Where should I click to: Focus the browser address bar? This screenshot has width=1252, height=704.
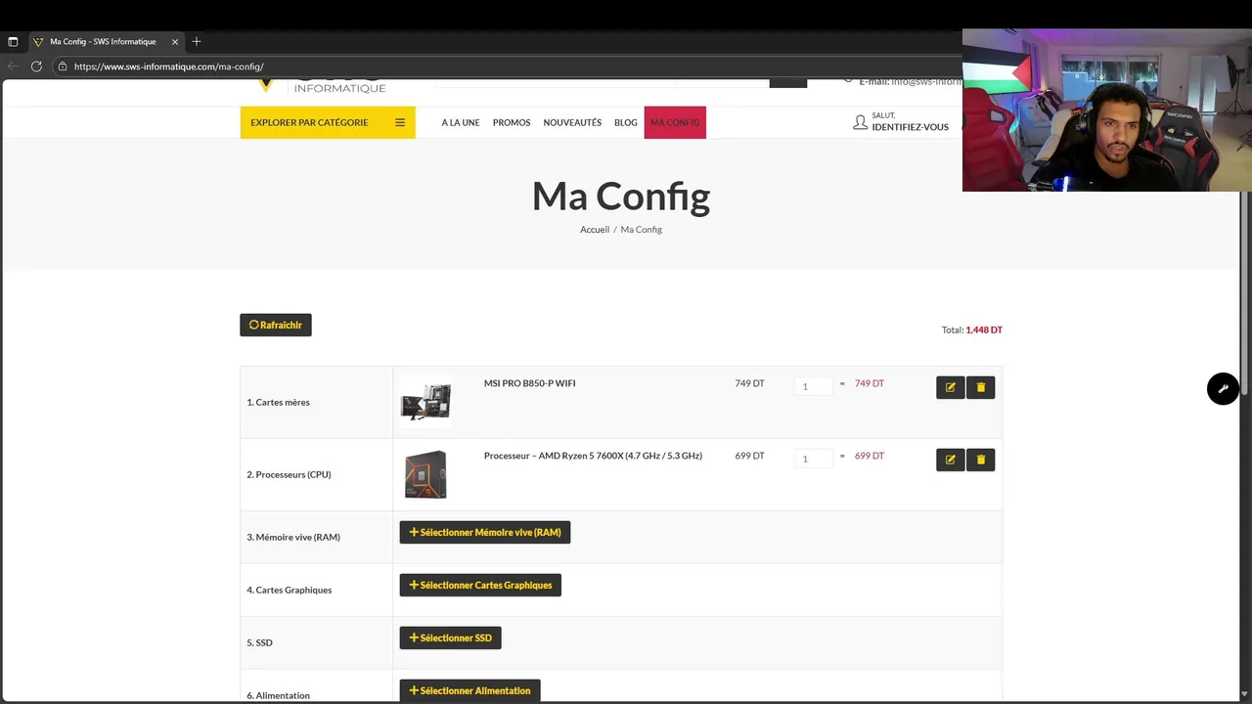509,66
